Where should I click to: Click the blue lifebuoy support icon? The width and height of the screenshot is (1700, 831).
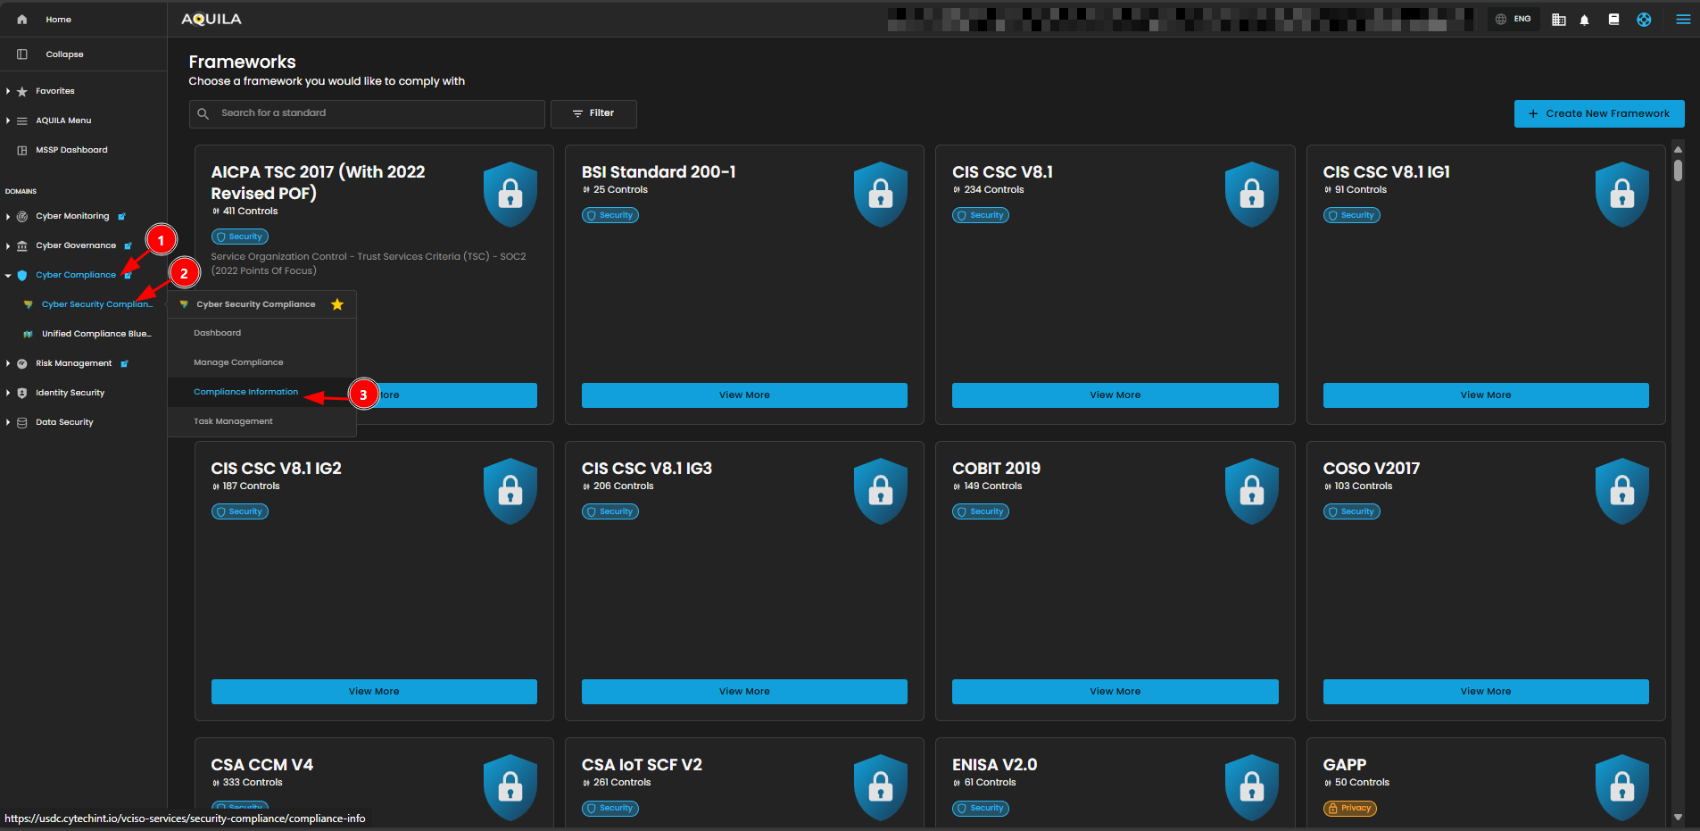[1644, 20]
